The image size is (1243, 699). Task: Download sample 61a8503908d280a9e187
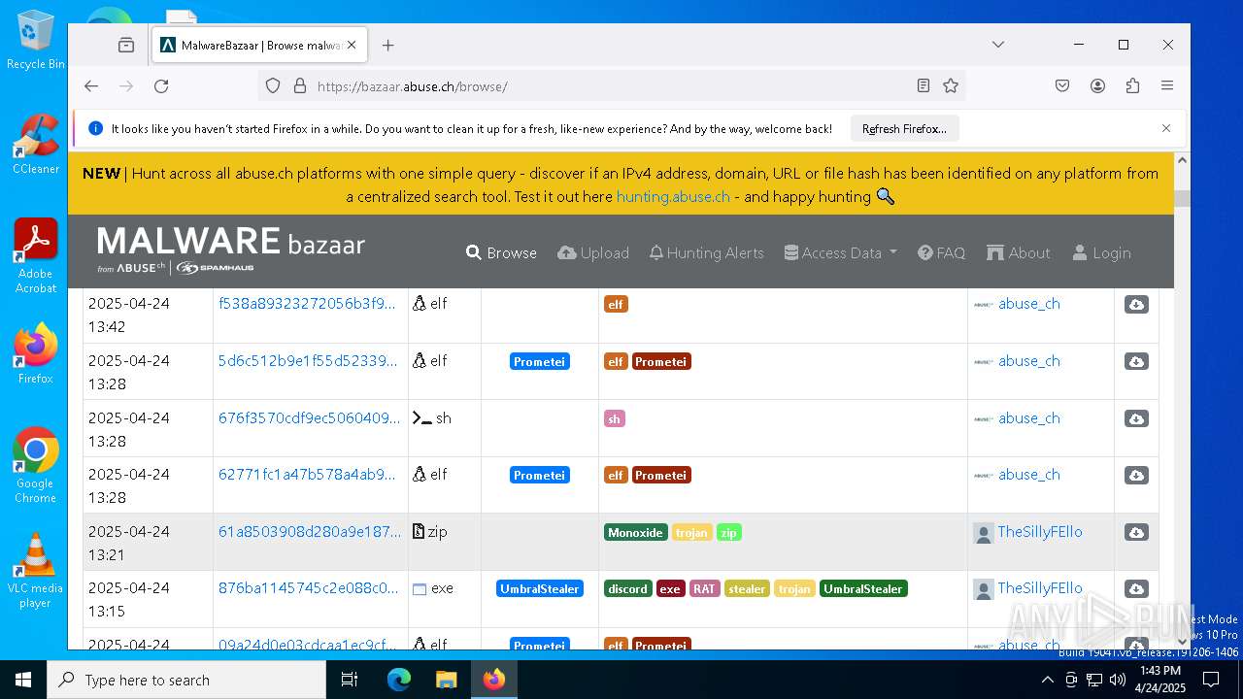tap(1135, 532)
